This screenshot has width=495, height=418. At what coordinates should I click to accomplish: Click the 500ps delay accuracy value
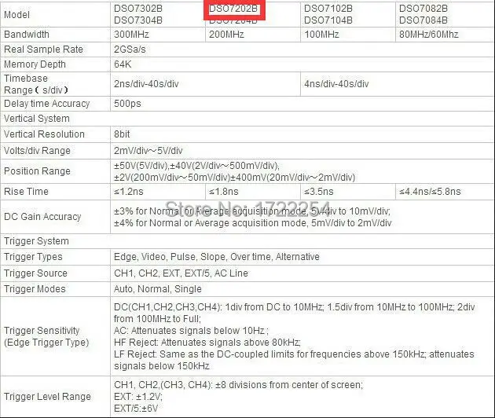[127, 104]
